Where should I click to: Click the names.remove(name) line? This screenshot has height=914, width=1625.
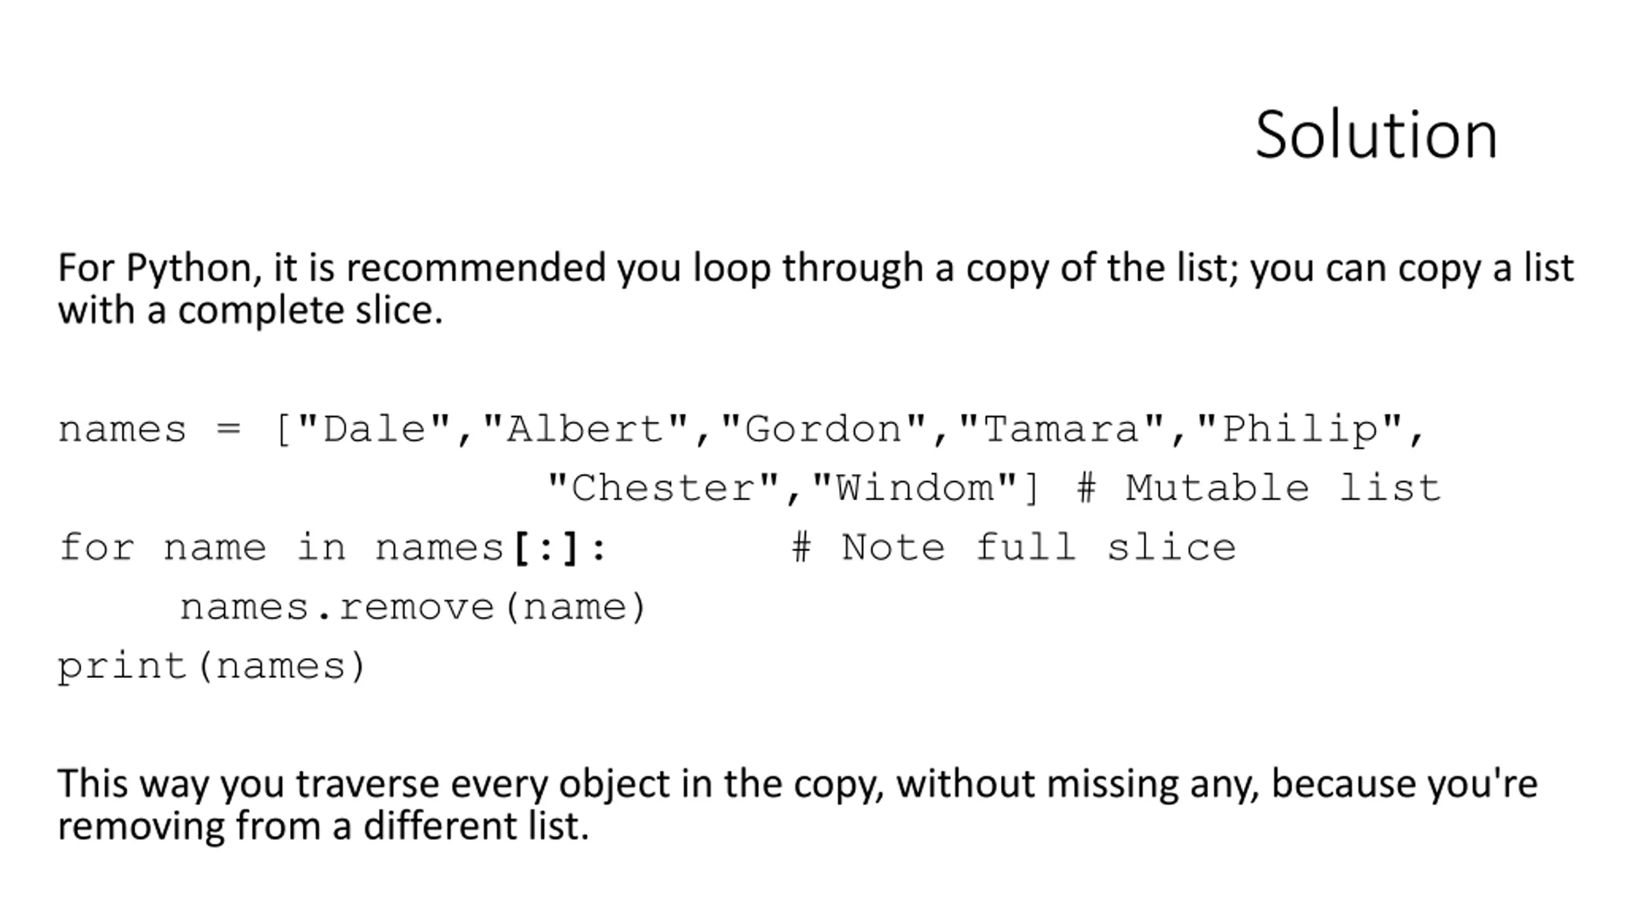coord(413,607)
